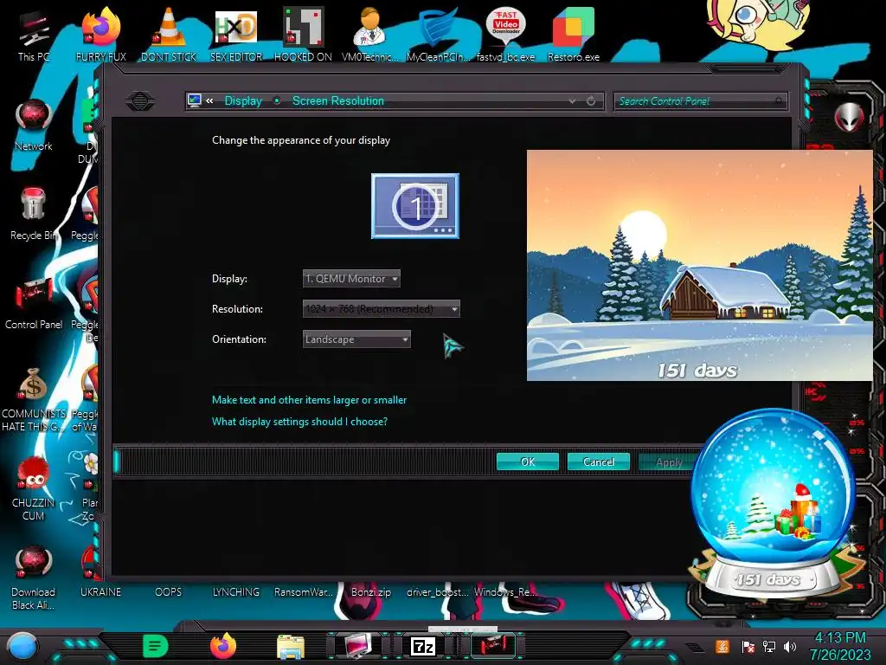Click Search Control Panel field
The image size is (886, 665).
coord(701,101)
